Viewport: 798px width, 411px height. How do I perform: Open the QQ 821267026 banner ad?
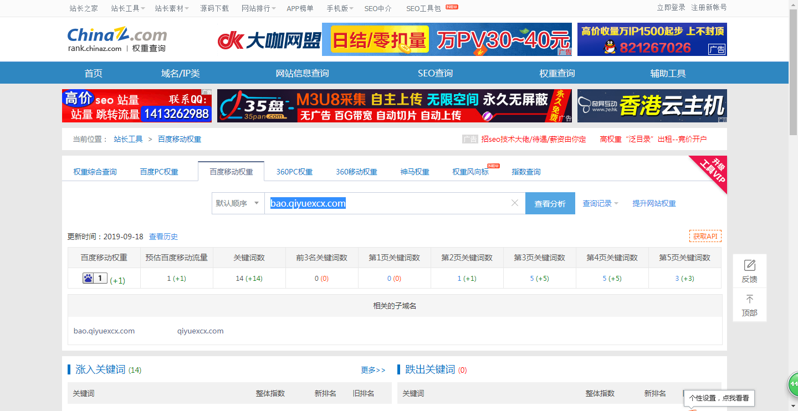pyautogui.click(x=652, y=39)
